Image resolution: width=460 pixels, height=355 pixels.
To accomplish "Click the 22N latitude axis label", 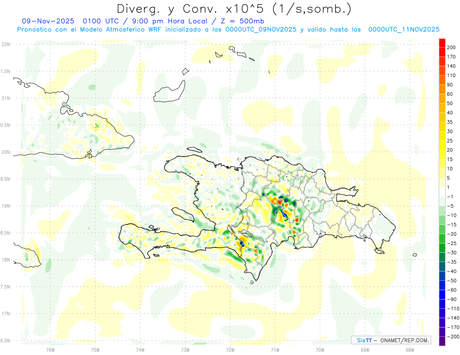I will (5, 44).
